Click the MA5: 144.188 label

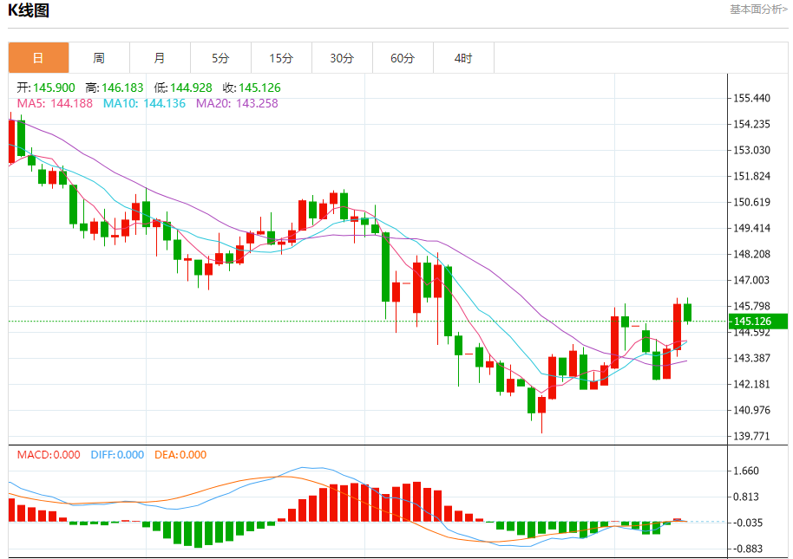pos(56,103)
